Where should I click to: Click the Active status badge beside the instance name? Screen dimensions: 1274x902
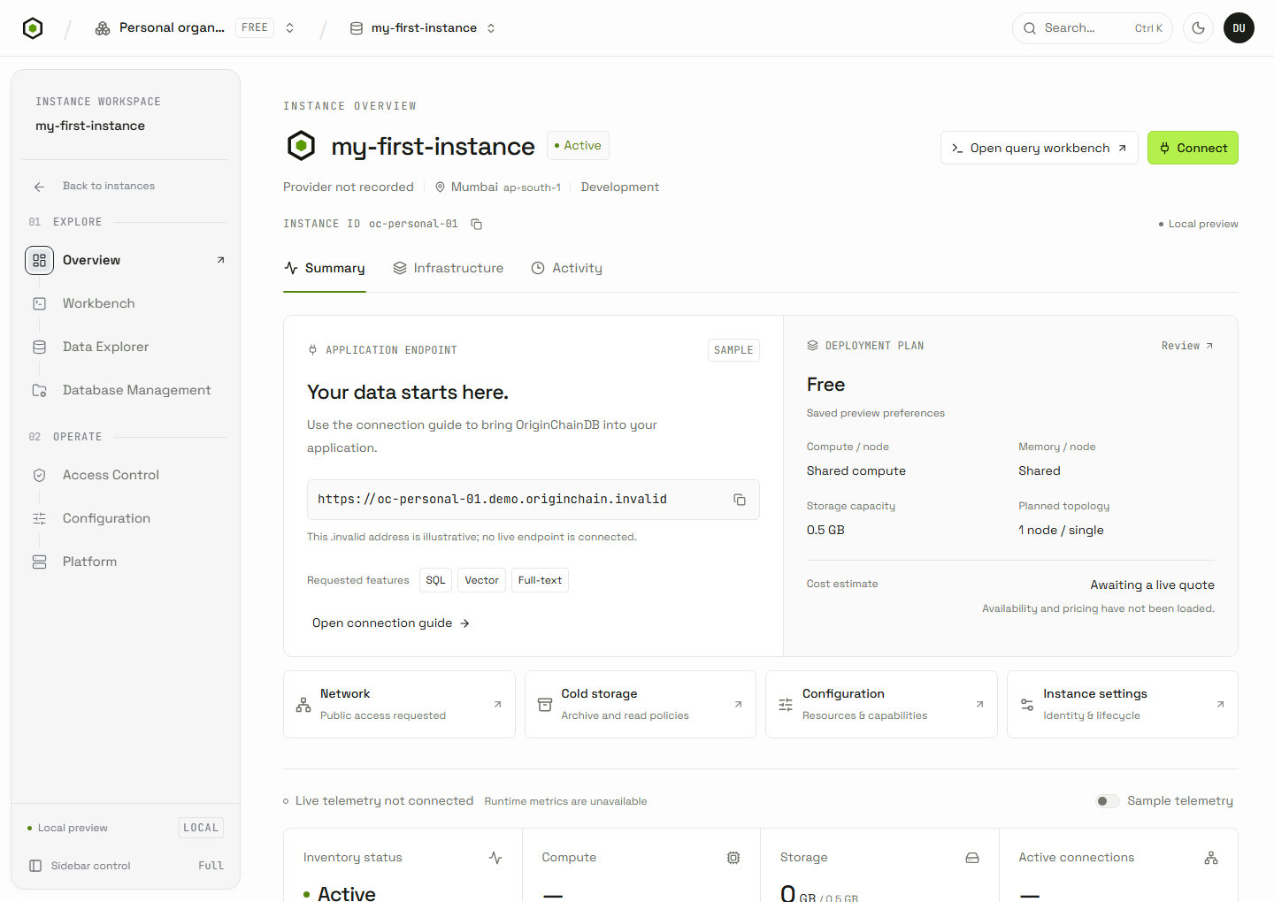(x=578, y=145)
